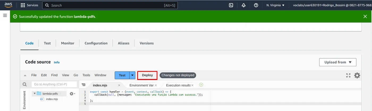Open the Services grid menu

(29, 5)
